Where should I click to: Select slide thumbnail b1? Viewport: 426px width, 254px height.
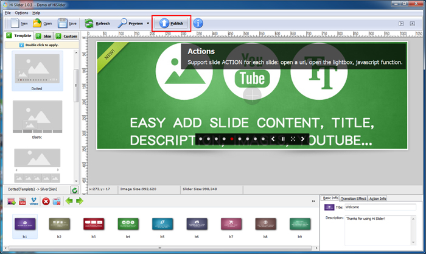(25, 224)
